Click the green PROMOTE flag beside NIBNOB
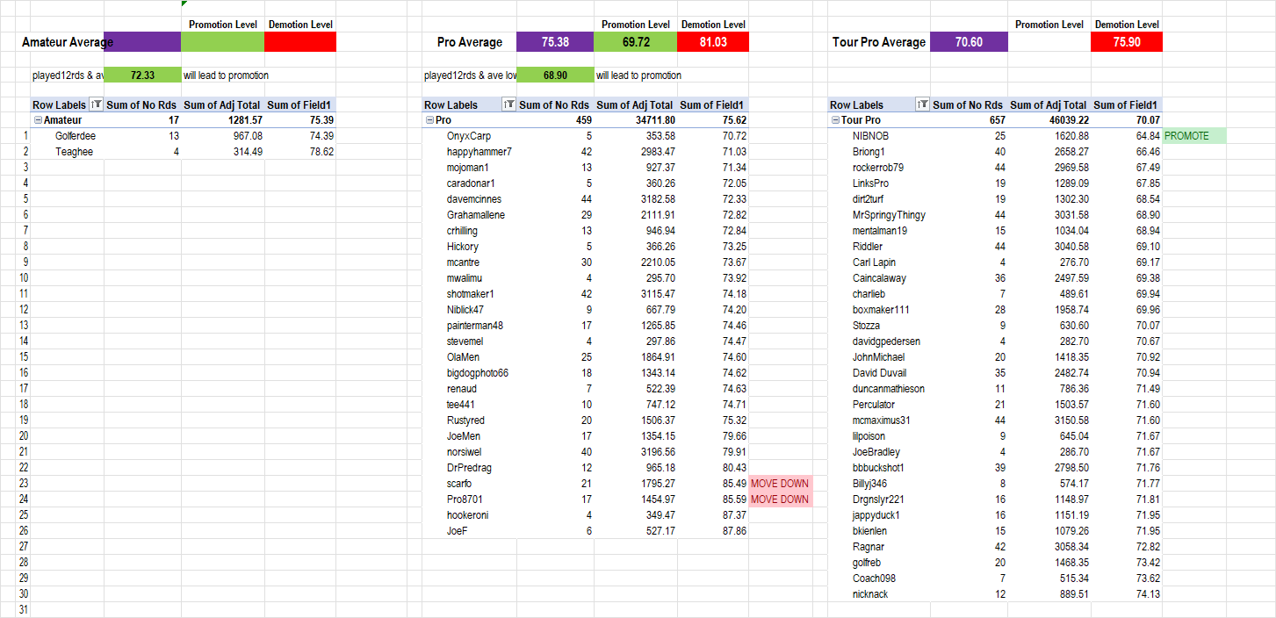Image resolution: width=1276 pixels, height=618 pixels. (1192, 136)
